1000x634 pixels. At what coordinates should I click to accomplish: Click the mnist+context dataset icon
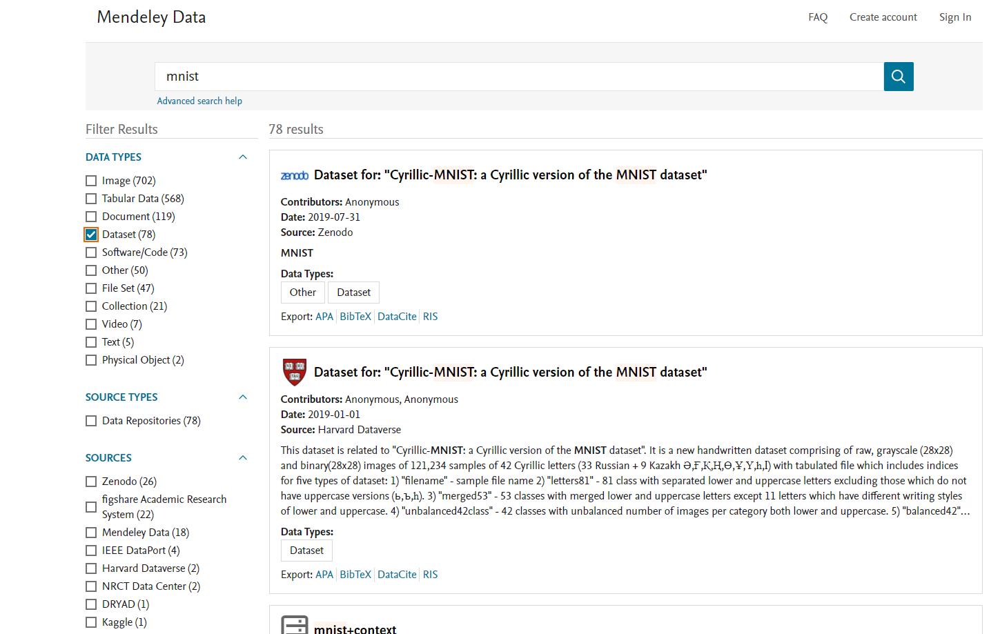click(x=295, y=624)
